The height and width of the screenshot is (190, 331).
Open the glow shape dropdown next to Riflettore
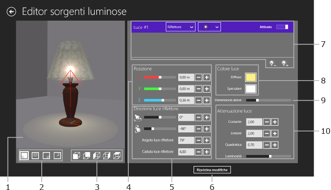point(209,27)
